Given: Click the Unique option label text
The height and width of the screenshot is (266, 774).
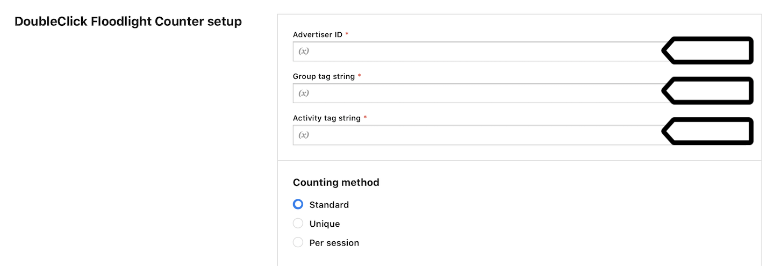Looking at the screenshot, I should (x=325, y=224).
